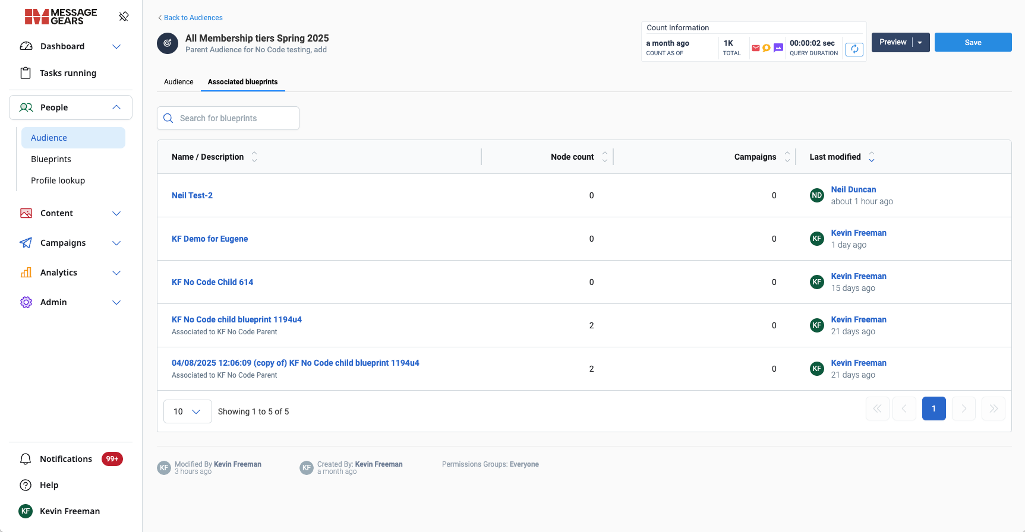Click the Admin gear icon
Image resolution: width=1025 pixels, height=532 pixels.
coord(26,302)
